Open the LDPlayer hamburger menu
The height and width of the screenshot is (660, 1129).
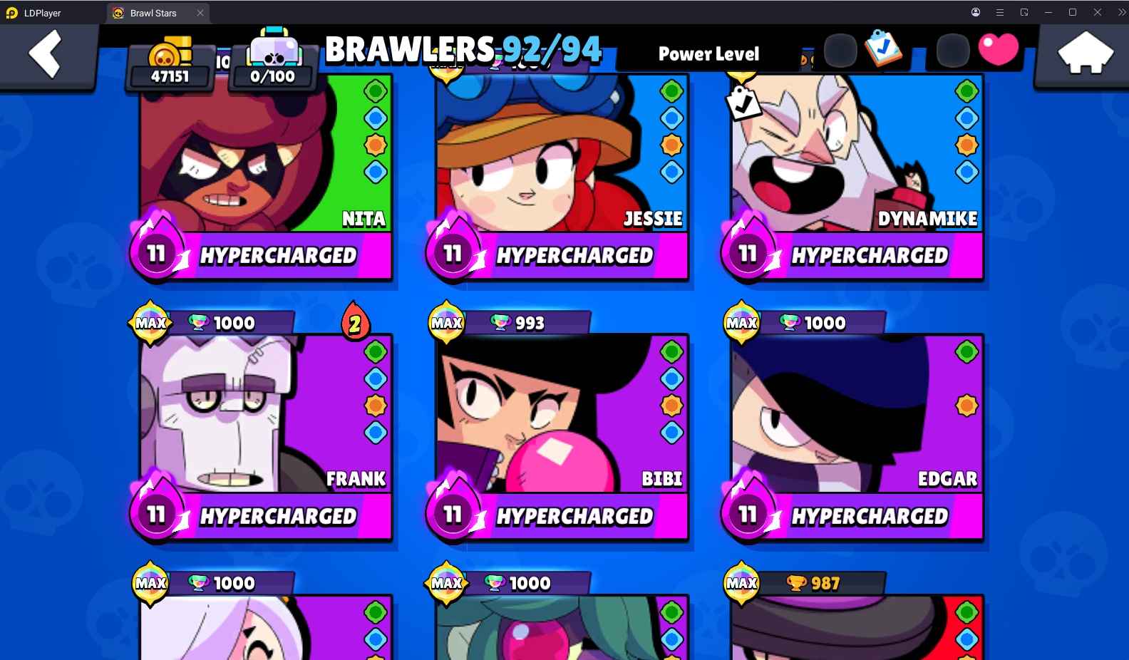[x=1000, y=12]
